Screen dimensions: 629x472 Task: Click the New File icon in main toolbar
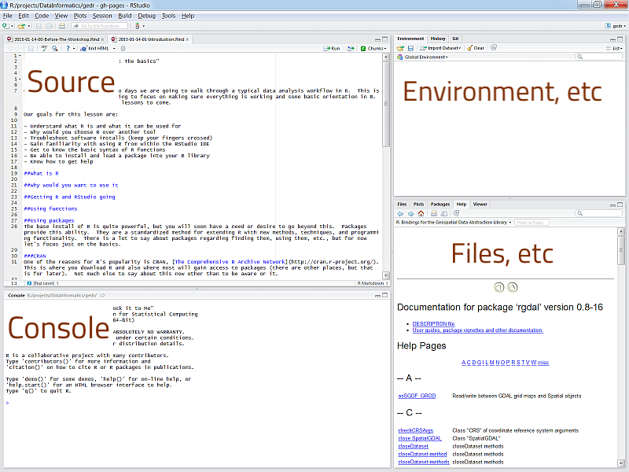tap(6, 26)
